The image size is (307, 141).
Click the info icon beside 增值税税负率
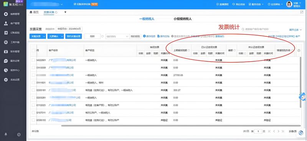[x=292, y=50]
